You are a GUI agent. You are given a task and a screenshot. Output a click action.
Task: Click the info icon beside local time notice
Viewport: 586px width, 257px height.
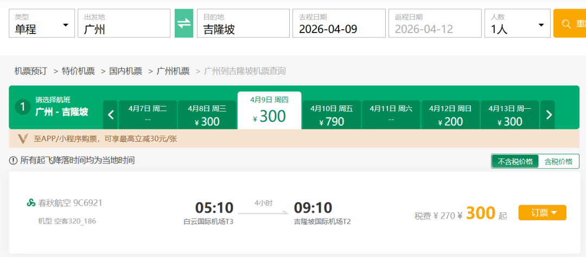tap(13, 161)
